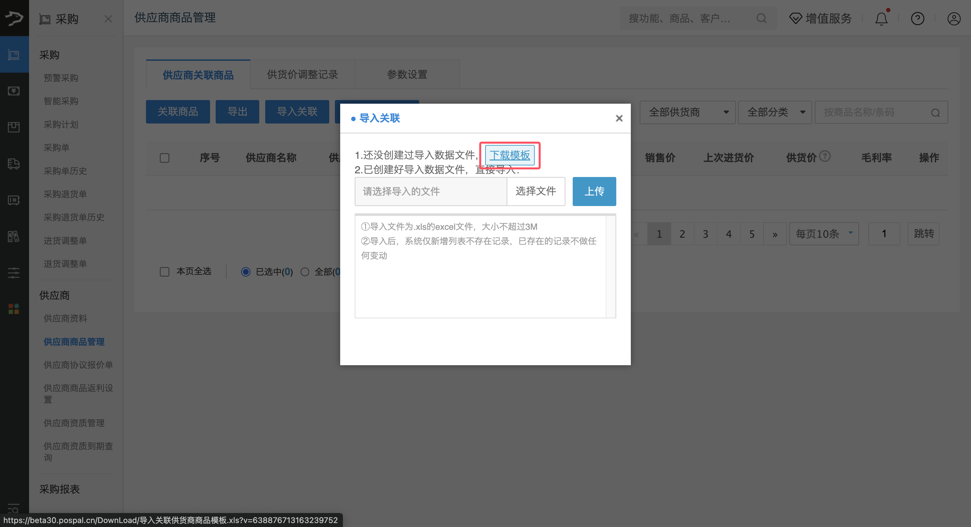Image resolution: width=971 pixels, height=527 pixels.
Task: Expand the 全部供货商 dropdown
Action: pyautogui.click(x=687, y=112)
